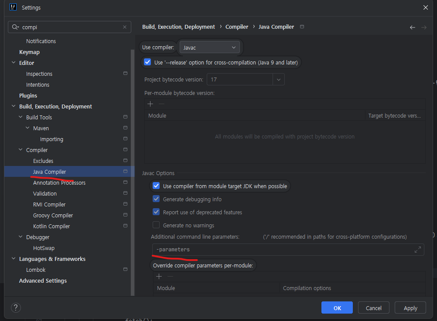
Task: Click the plus icon under Override compiler parameters
Action: click(159, 276)
